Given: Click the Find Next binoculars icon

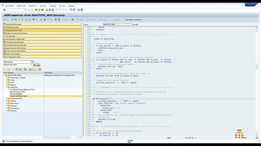Looking at the screenshot, I should click(53, 10).
